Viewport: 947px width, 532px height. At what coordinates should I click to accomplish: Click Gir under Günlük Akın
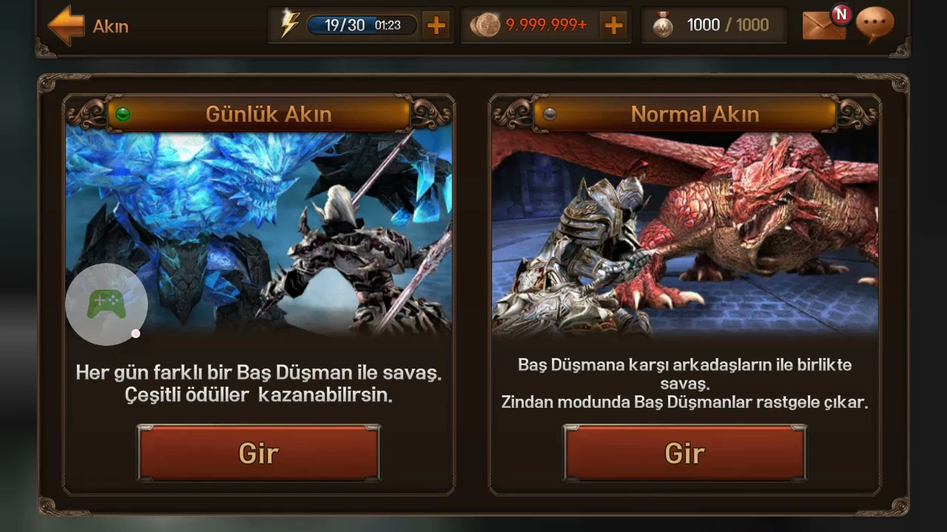(258, 453)
